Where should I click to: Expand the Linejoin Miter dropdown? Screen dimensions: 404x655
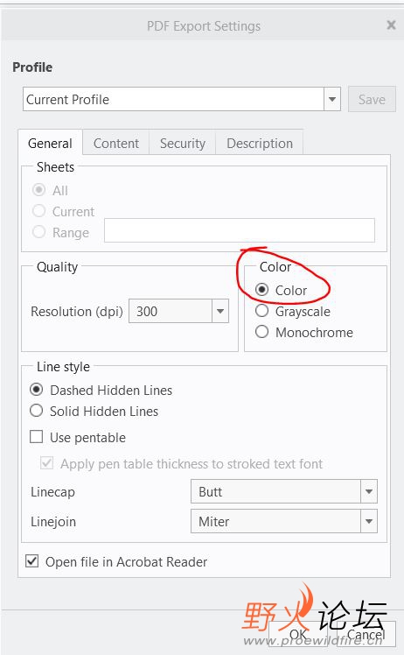pos(369,521)
